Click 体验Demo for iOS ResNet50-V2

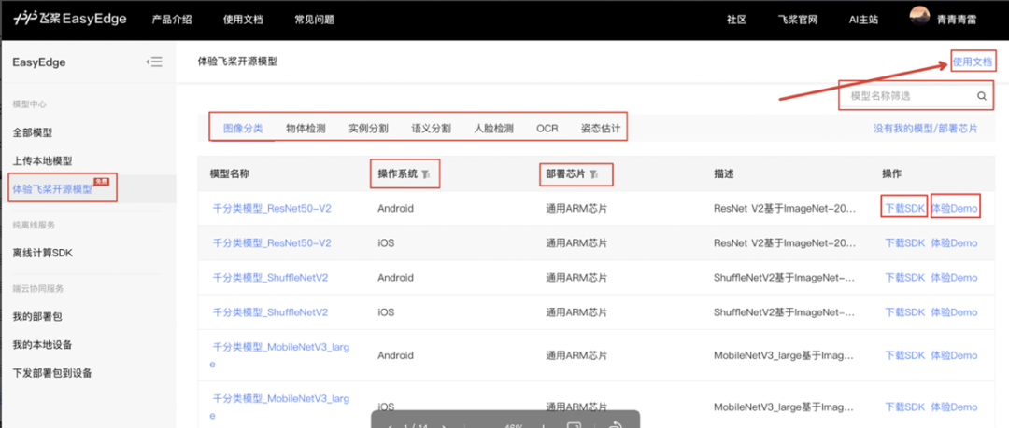click(x=954, y=243)
